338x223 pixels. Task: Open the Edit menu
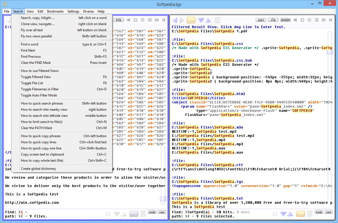click(40, 11)
